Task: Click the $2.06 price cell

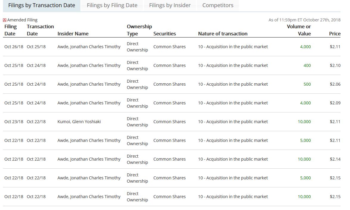Action: pyautogui.click(x=335, y=84)
